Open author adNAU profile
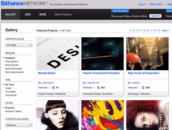 coord(136,83)
